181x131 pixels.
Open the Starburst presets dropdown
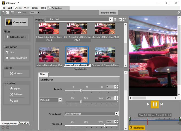[110, 19]
